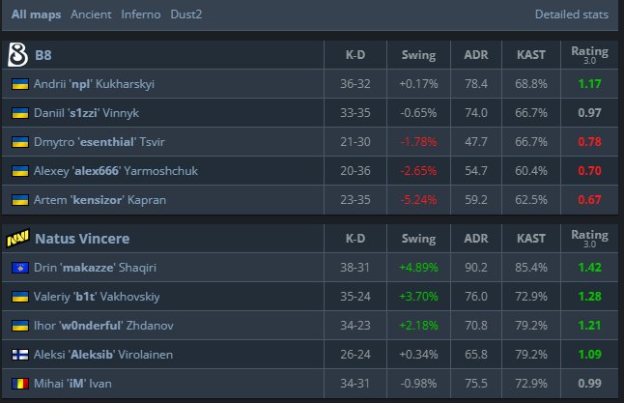
Task: Switch to the Ancient map tab
Action: click(x=91, y=14)
